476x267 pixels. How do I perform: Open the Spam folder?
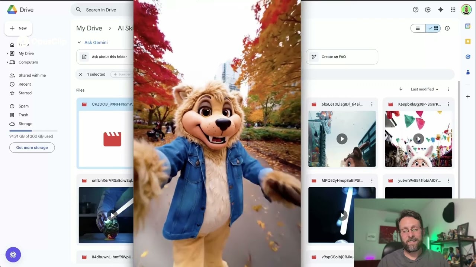pos(23,106)
